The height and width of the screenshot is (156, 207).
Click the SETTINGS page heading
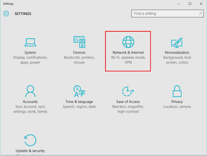point(23,14)
